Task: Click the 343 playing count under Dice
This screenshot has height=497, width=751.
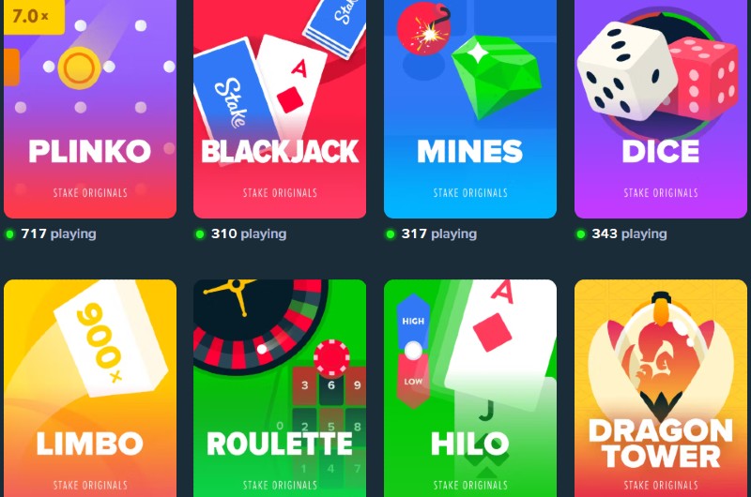Action: [x=629, y=233]
